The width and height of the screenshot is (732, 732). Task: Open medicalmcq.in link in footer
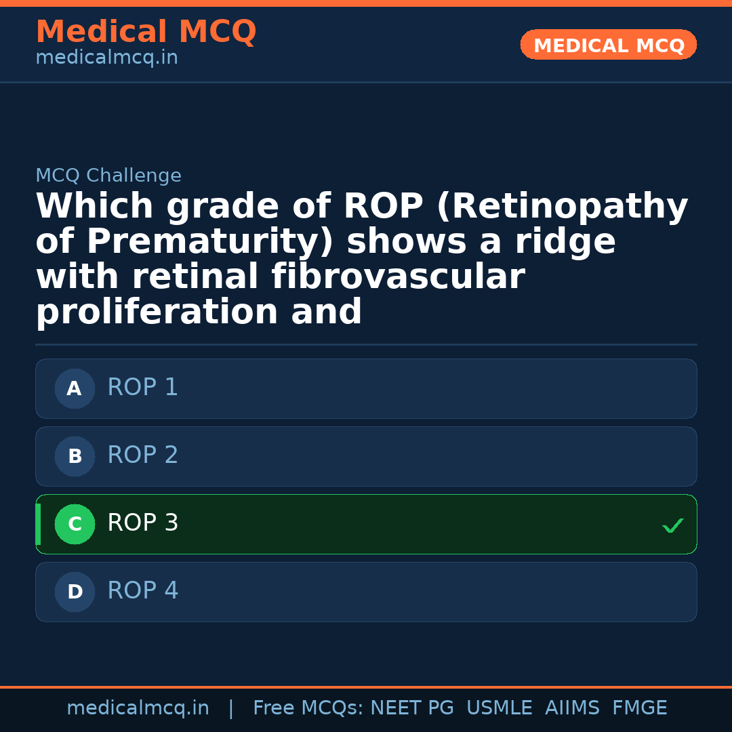click(138, 708)
